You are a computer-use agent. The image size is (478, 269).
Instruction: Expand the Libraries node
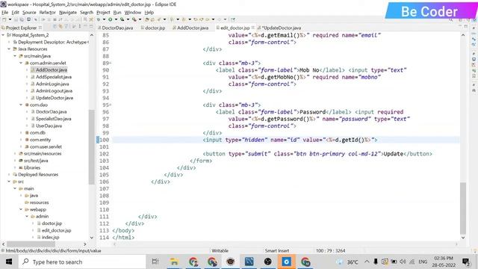[15, 167]
